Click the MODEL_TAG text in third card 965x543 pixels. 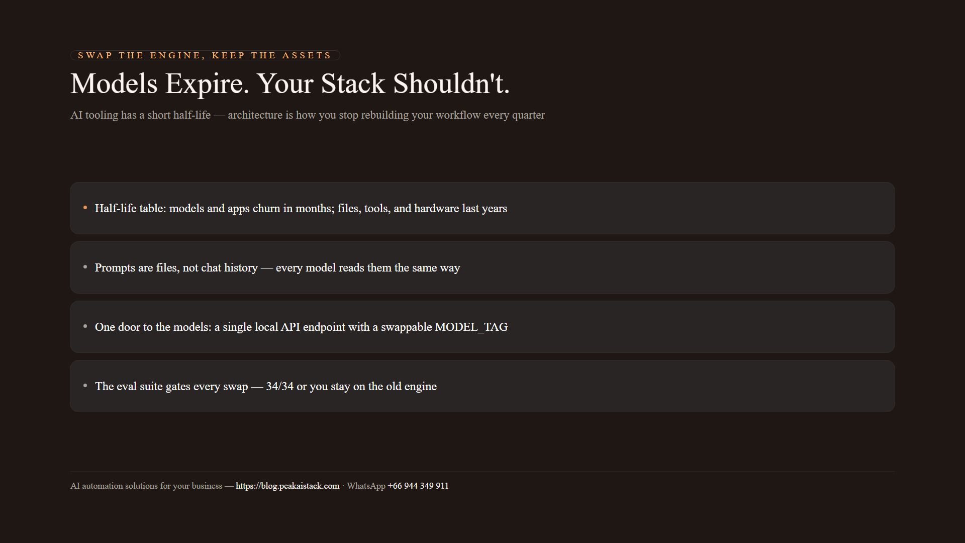[x=471, y=327]
